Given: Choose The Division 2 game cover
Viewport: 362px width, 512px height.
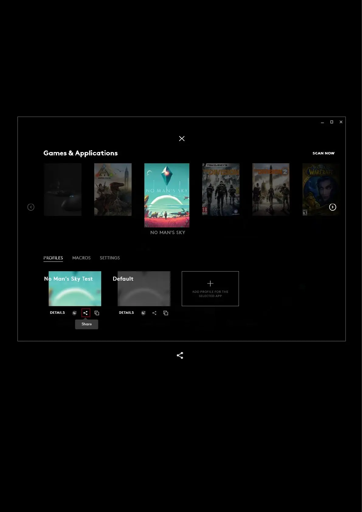Looking at the screenshot, I should pos(271,189).
